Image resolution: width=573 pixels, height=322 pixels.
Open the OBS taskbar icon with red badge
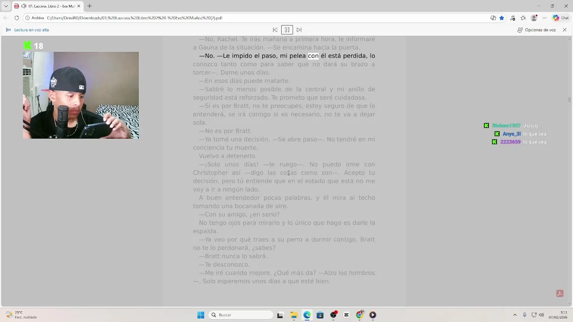[333, 315]
